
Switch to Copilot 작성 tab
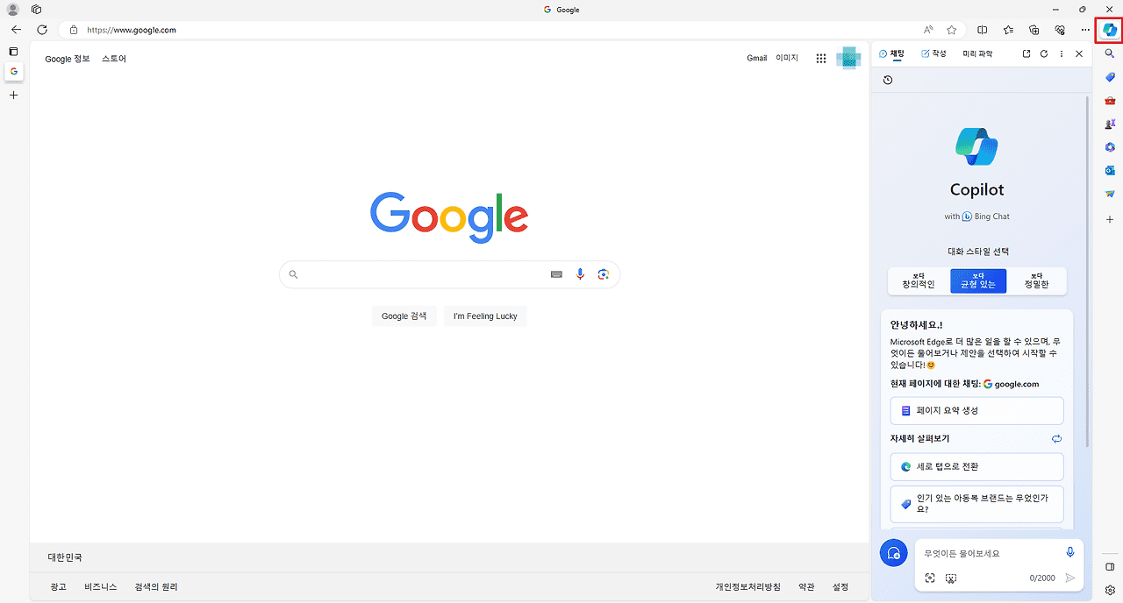[933, 53]
